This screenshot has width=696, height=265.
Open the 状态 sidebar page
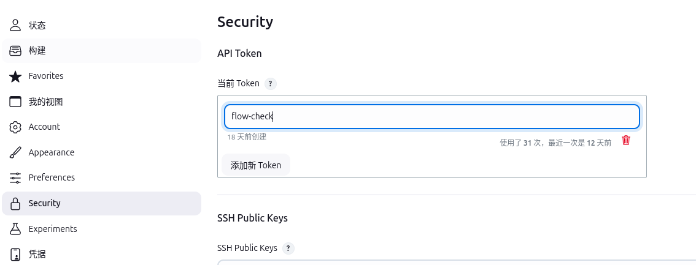pyautogui.click(x=37, y=25)
